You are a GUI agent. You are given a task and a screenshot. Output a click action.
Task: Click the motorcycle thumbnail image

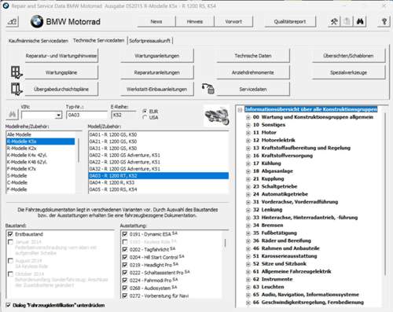(216, 116)
